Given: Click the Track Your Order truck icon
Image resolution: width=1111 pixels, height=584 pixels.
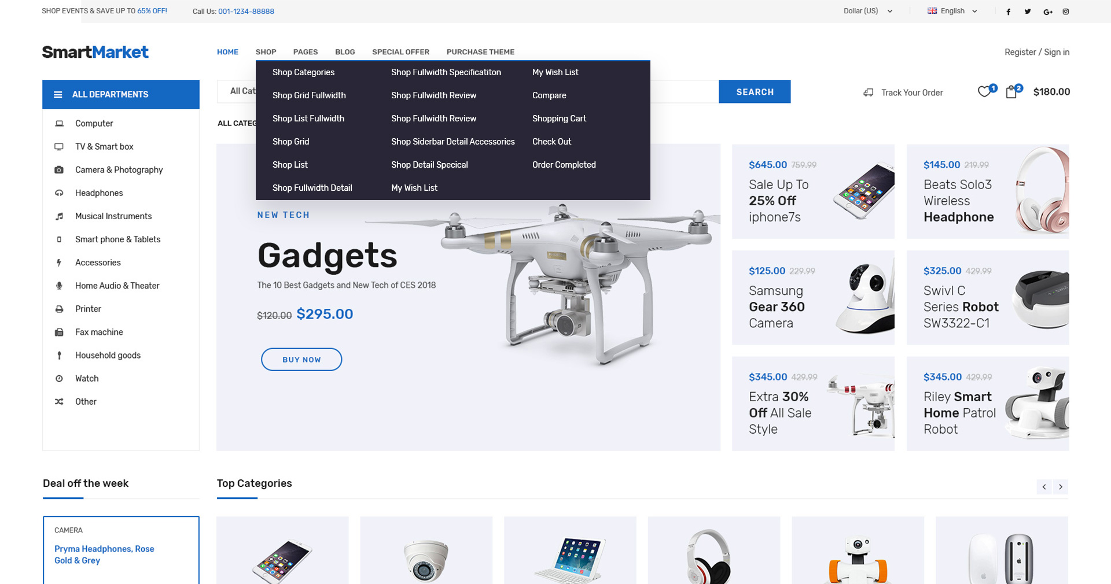Looking at the screenshot, I should tap(868, 93).
